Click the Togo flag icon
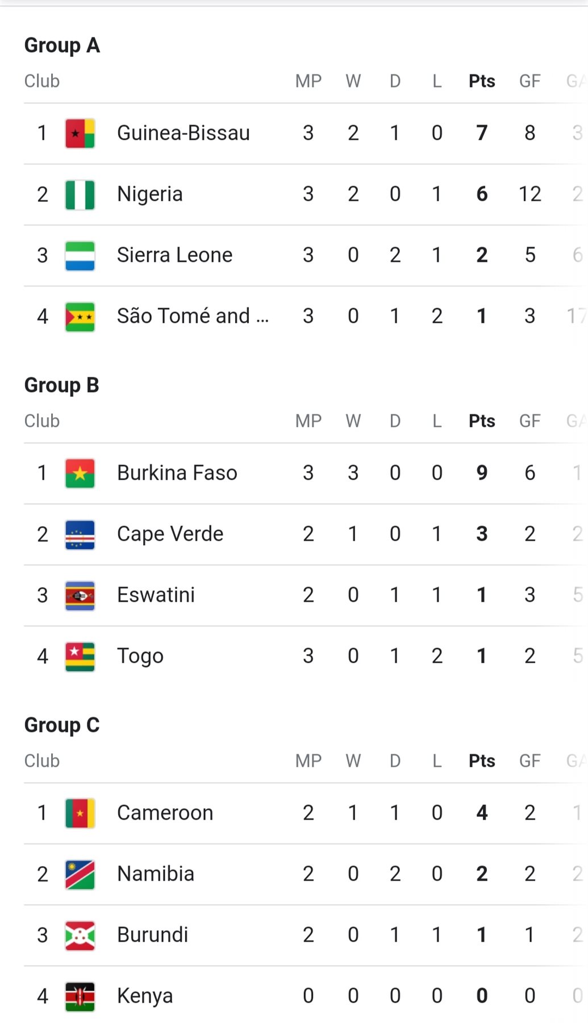This screenshot has height=1023, width=588. 80,656
